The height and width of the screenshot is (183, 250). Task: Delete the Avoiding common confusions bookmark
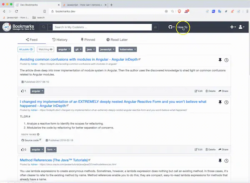coord(210,91)
